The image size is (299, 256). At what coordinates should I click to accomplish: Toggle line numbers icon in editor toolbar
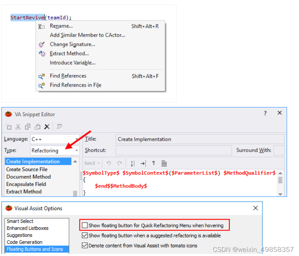(133, 163)
